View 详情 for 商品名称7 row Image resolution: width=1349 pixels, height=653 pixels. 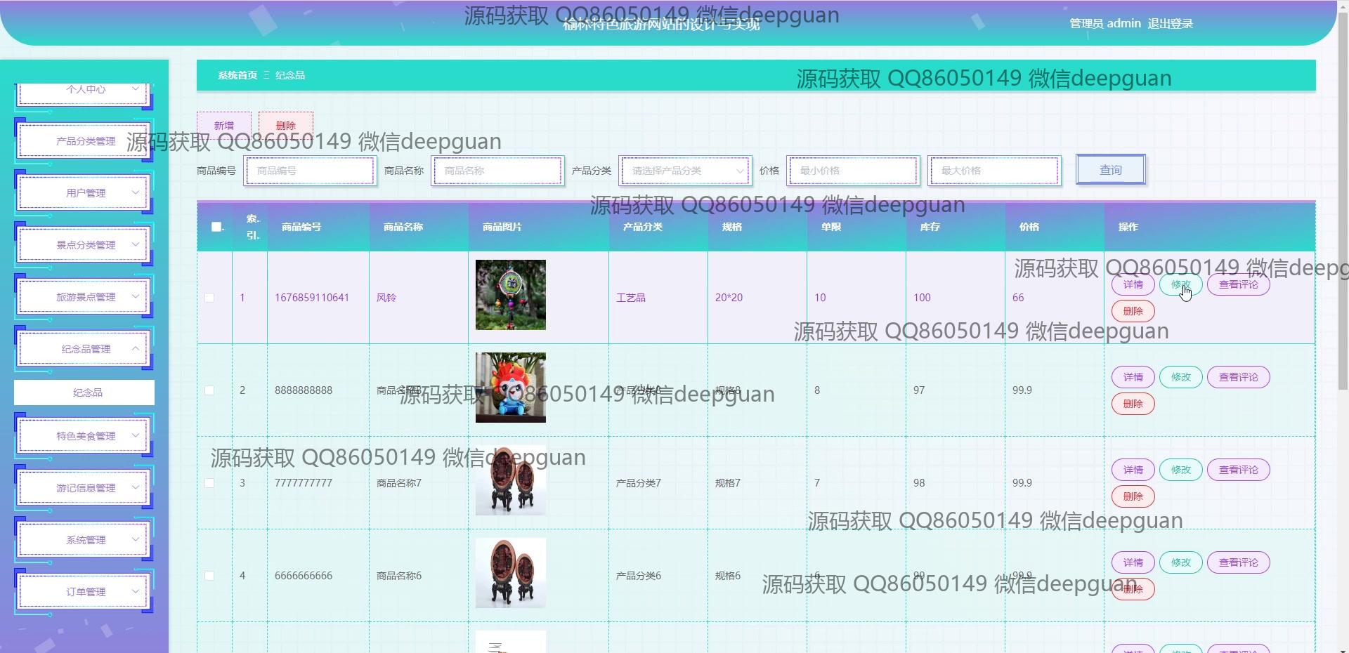click(x=1133, y=470)
